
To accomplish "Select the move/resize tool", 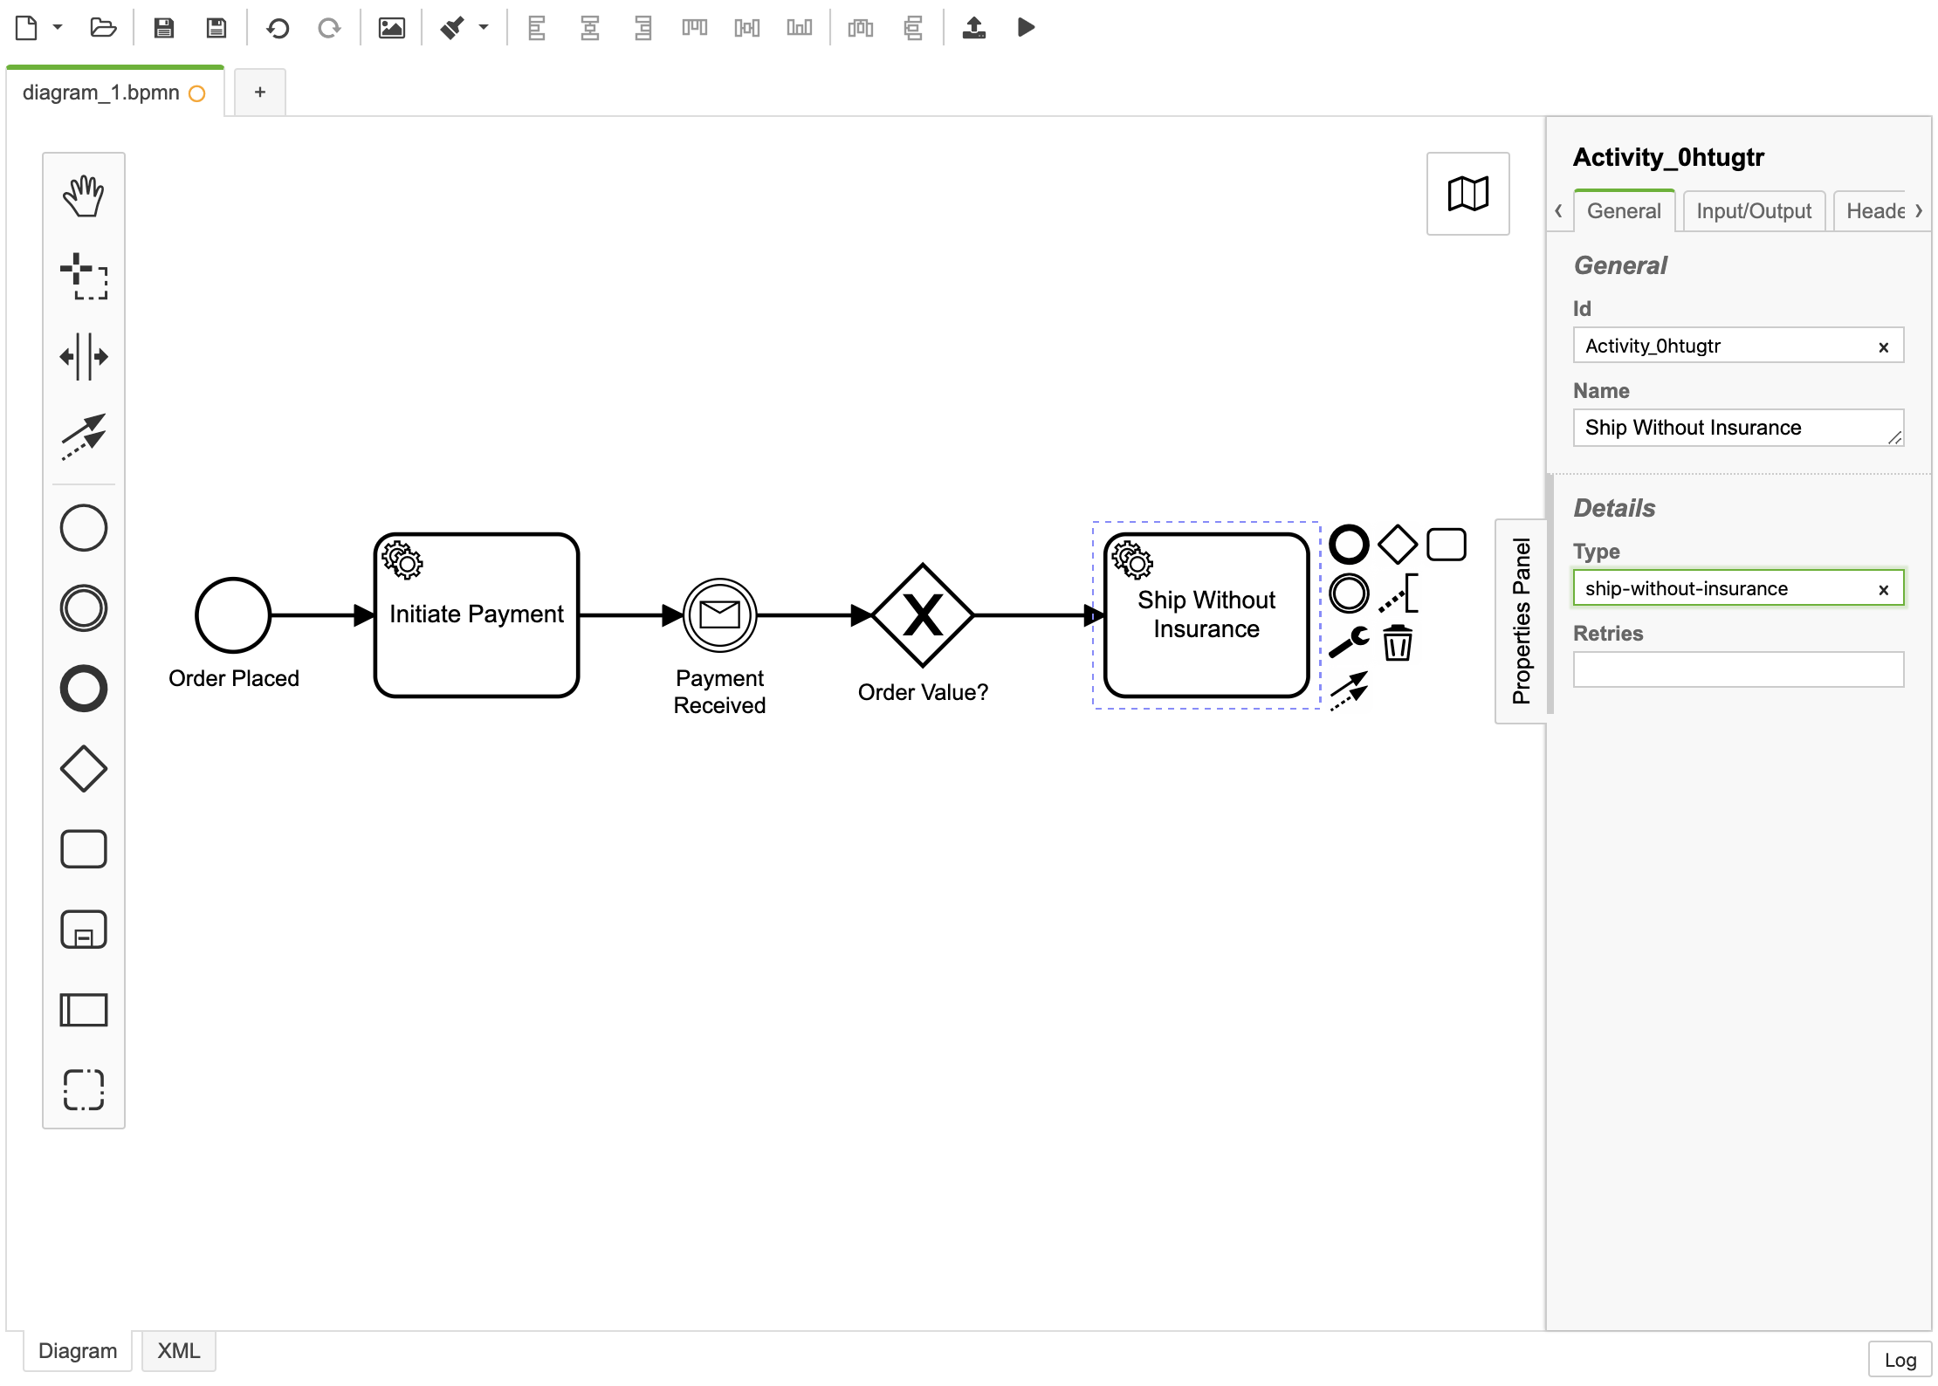I will pyautogui.click(x=84, y=355).
